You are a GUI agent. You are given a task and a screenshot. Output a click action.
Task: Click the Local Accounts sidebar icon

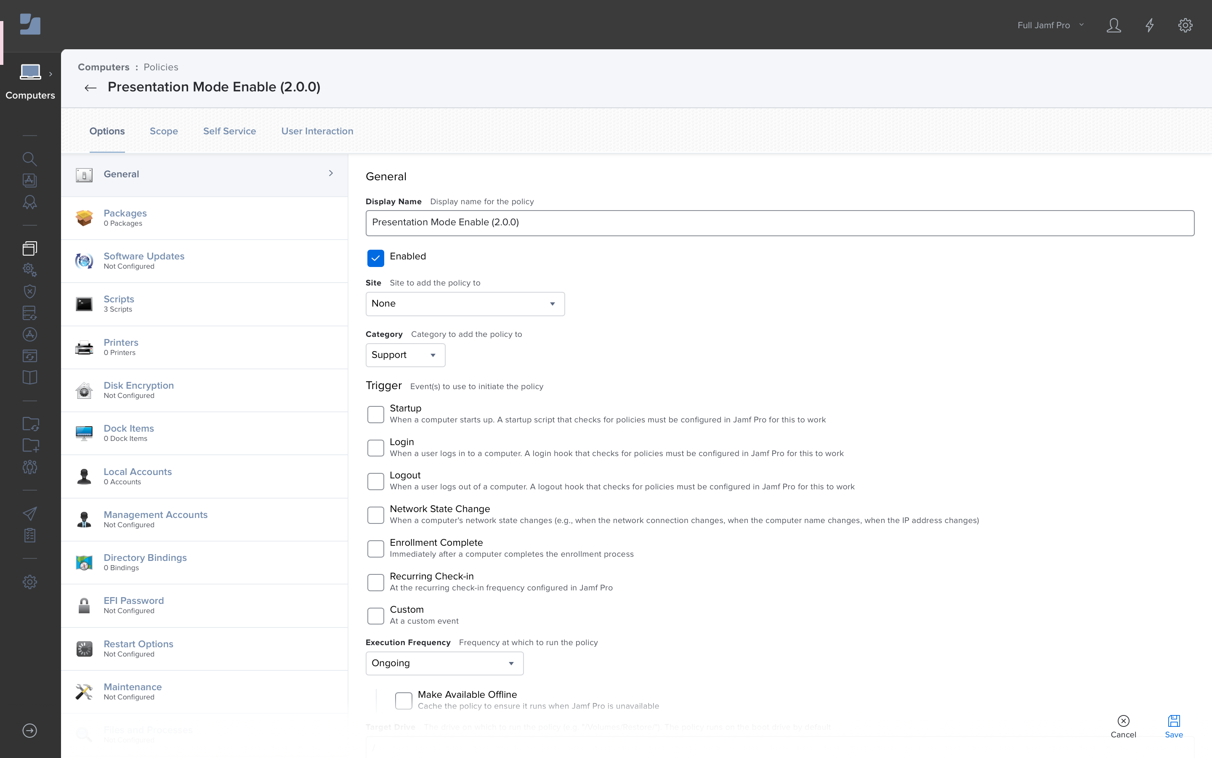(x=85, y=476)
